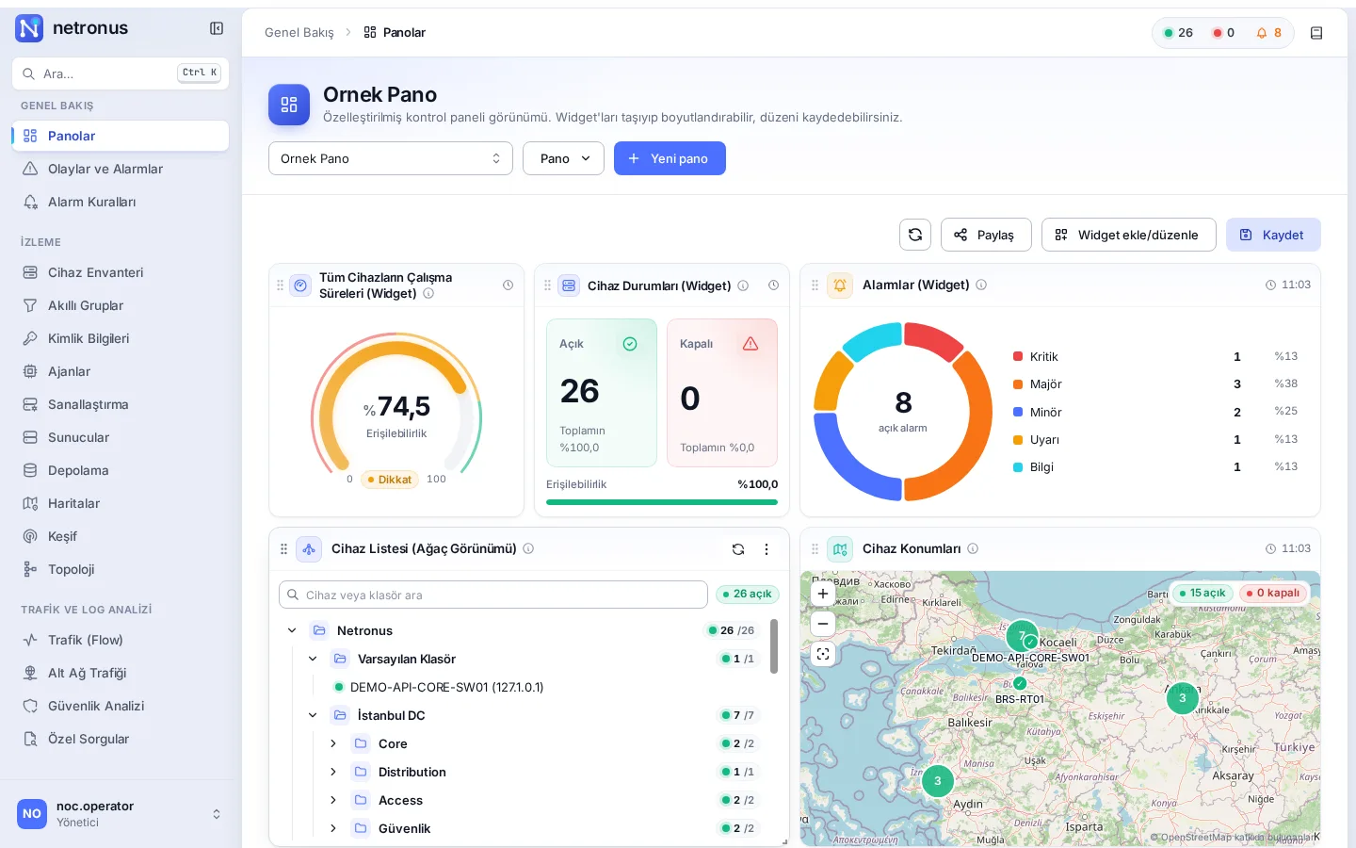
Task: Open noc.operator user menu
Action: (x=121, y=814)
